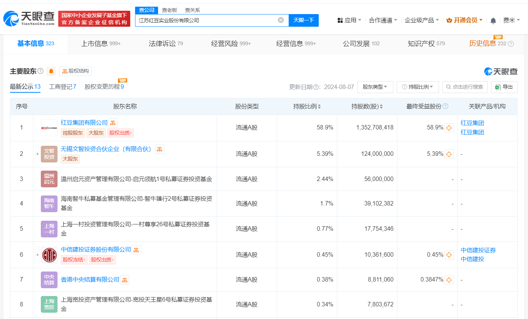Open 香港中央结算有限公司 link
The height and width of the screenshot is (319, 528).
coord(90,280)
